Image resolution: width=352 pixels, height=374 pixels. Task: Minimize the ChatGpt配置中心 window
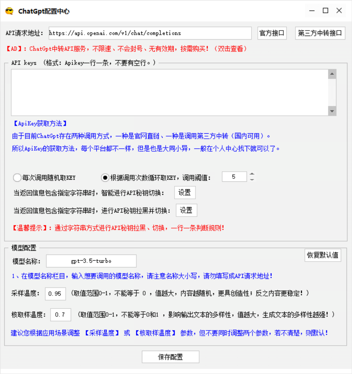pyautogui.click(x=312, y=11)
